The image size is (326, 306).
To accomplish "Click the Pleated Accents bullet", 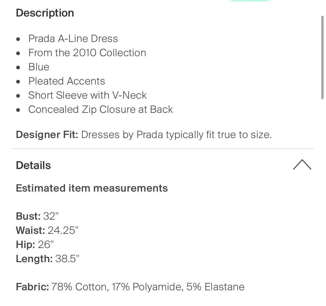I will pyautogui.click(x=67, y=81).
